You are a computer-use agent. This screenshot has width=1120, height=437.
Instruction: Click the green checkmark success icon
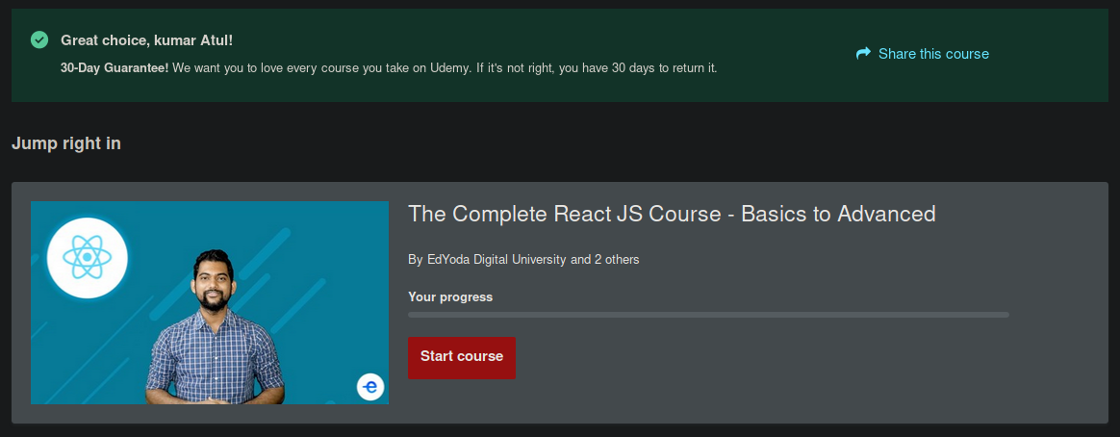(40, 40)
